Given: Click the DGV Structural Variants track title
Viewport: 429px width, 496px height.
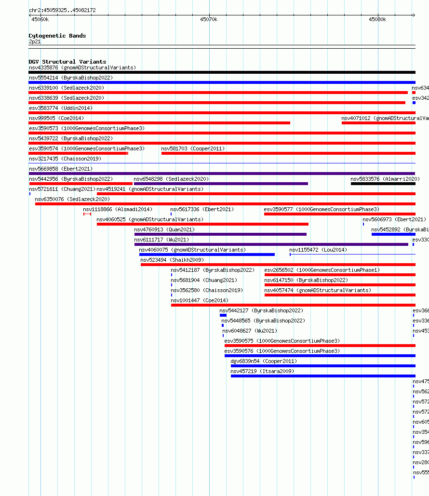Looking at the screenshot, I should [67, 62].
